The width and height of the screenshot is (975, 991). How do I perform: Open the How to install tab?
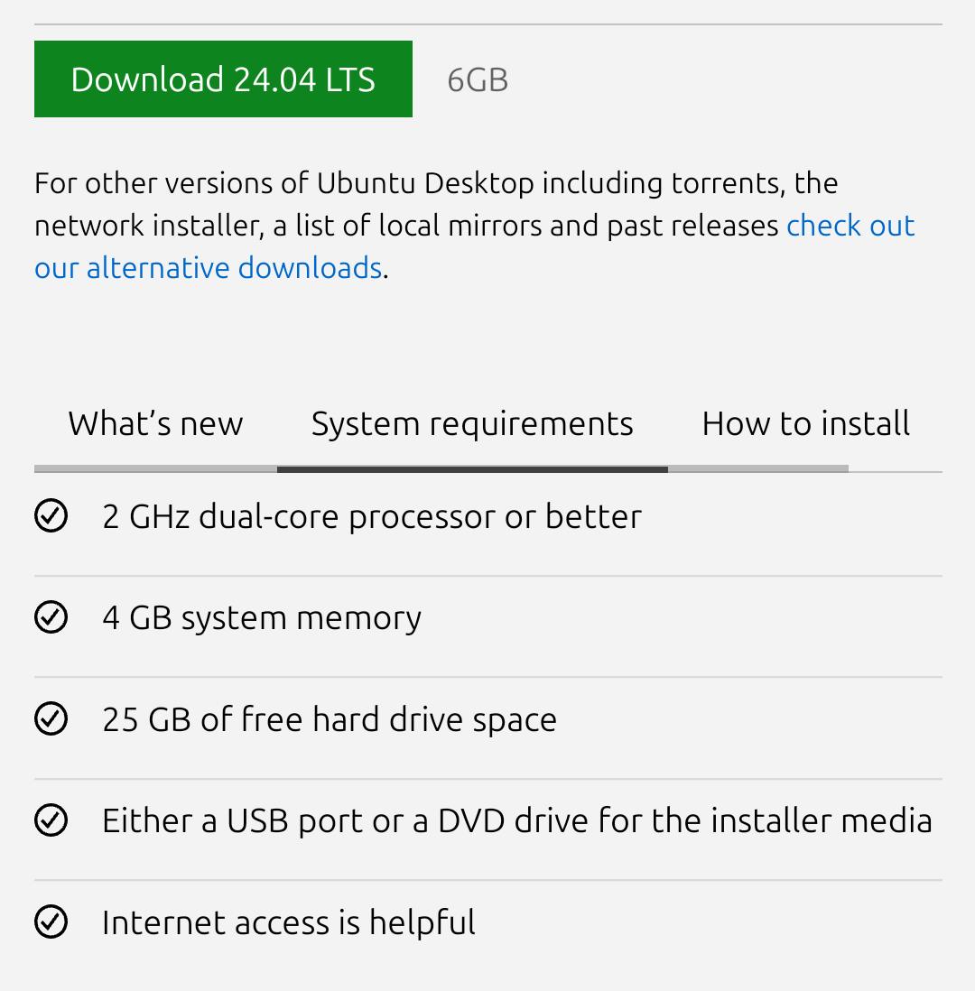click(x=805, y=423)
